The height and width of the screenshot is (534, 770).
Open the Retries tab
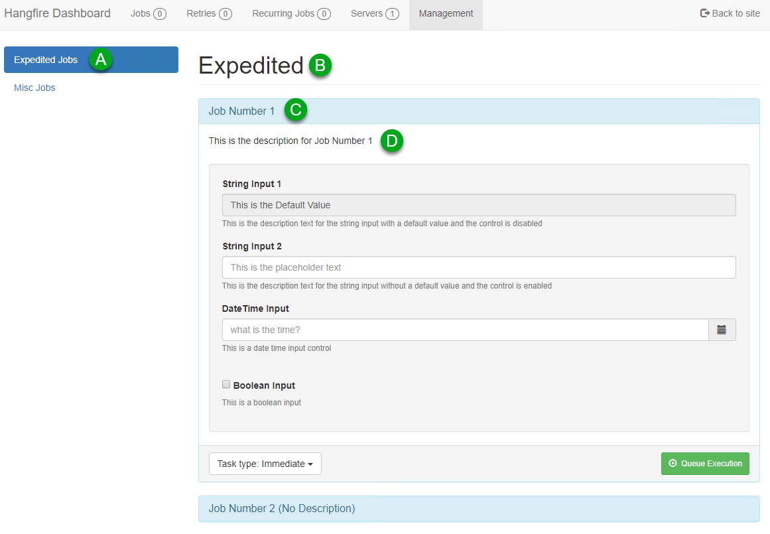(209, 14)
